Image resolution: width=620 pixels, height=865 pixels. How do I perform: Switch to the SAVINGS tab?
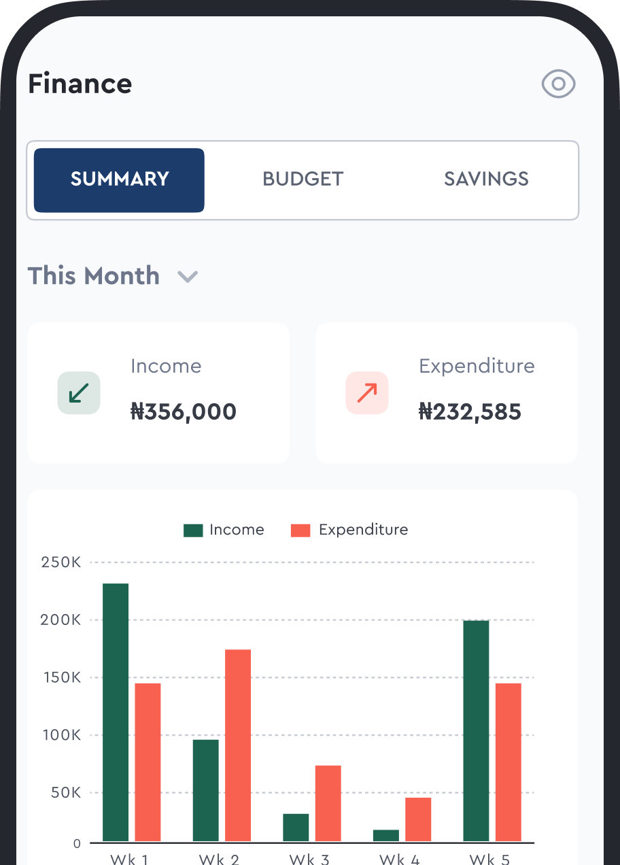click(x=486, y=180)
